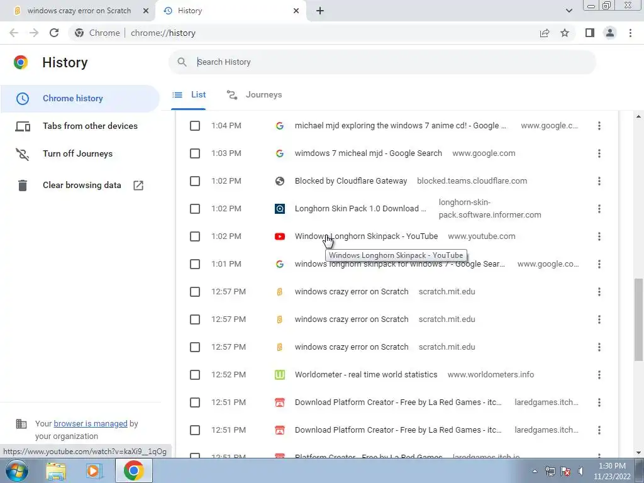644x483 pixels.
Task: Tick the Longhorn Skin Pack 1.0 Download checkbox
Action: coord(195,209)
